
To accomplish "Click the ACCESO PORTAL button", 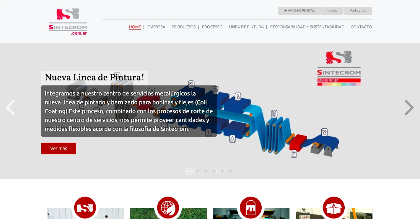I will coord(299,11).
